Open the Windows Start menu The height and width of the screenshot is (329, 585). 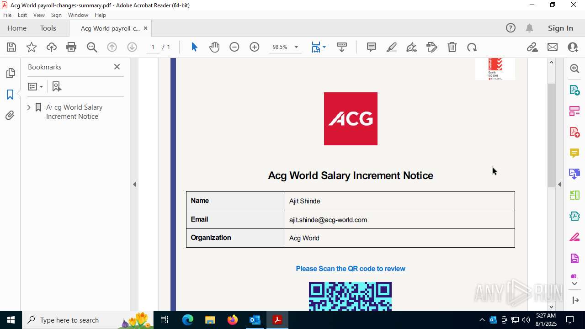(11, 320)
